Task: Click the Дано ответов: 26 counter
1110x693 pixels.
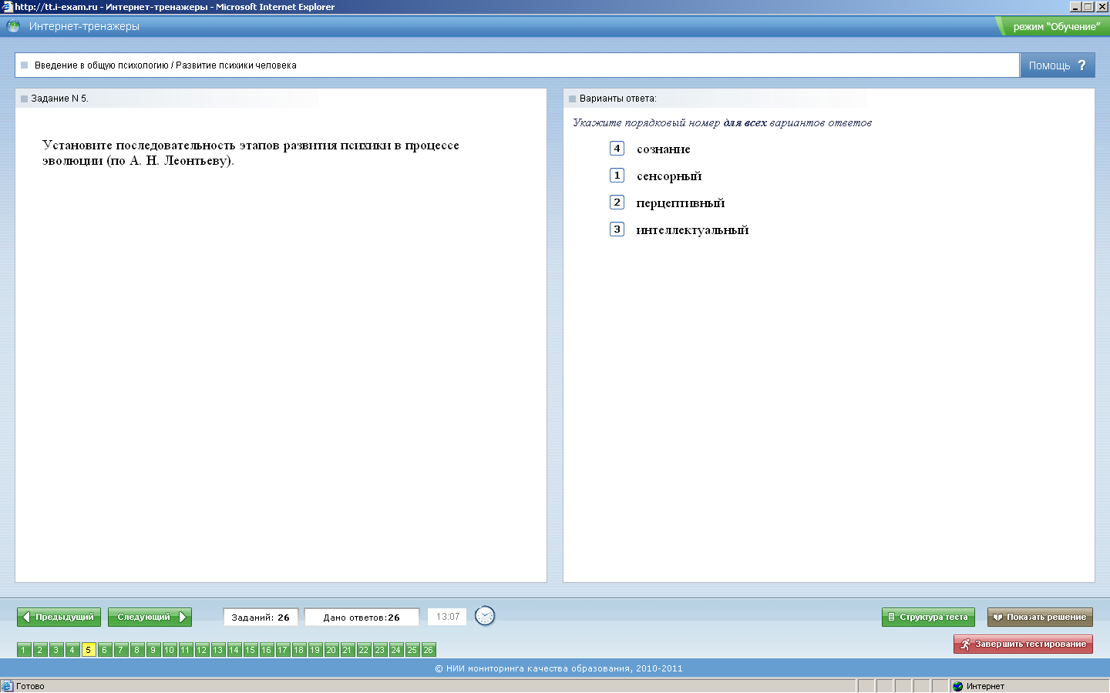Action: click(x=362, y=618)
